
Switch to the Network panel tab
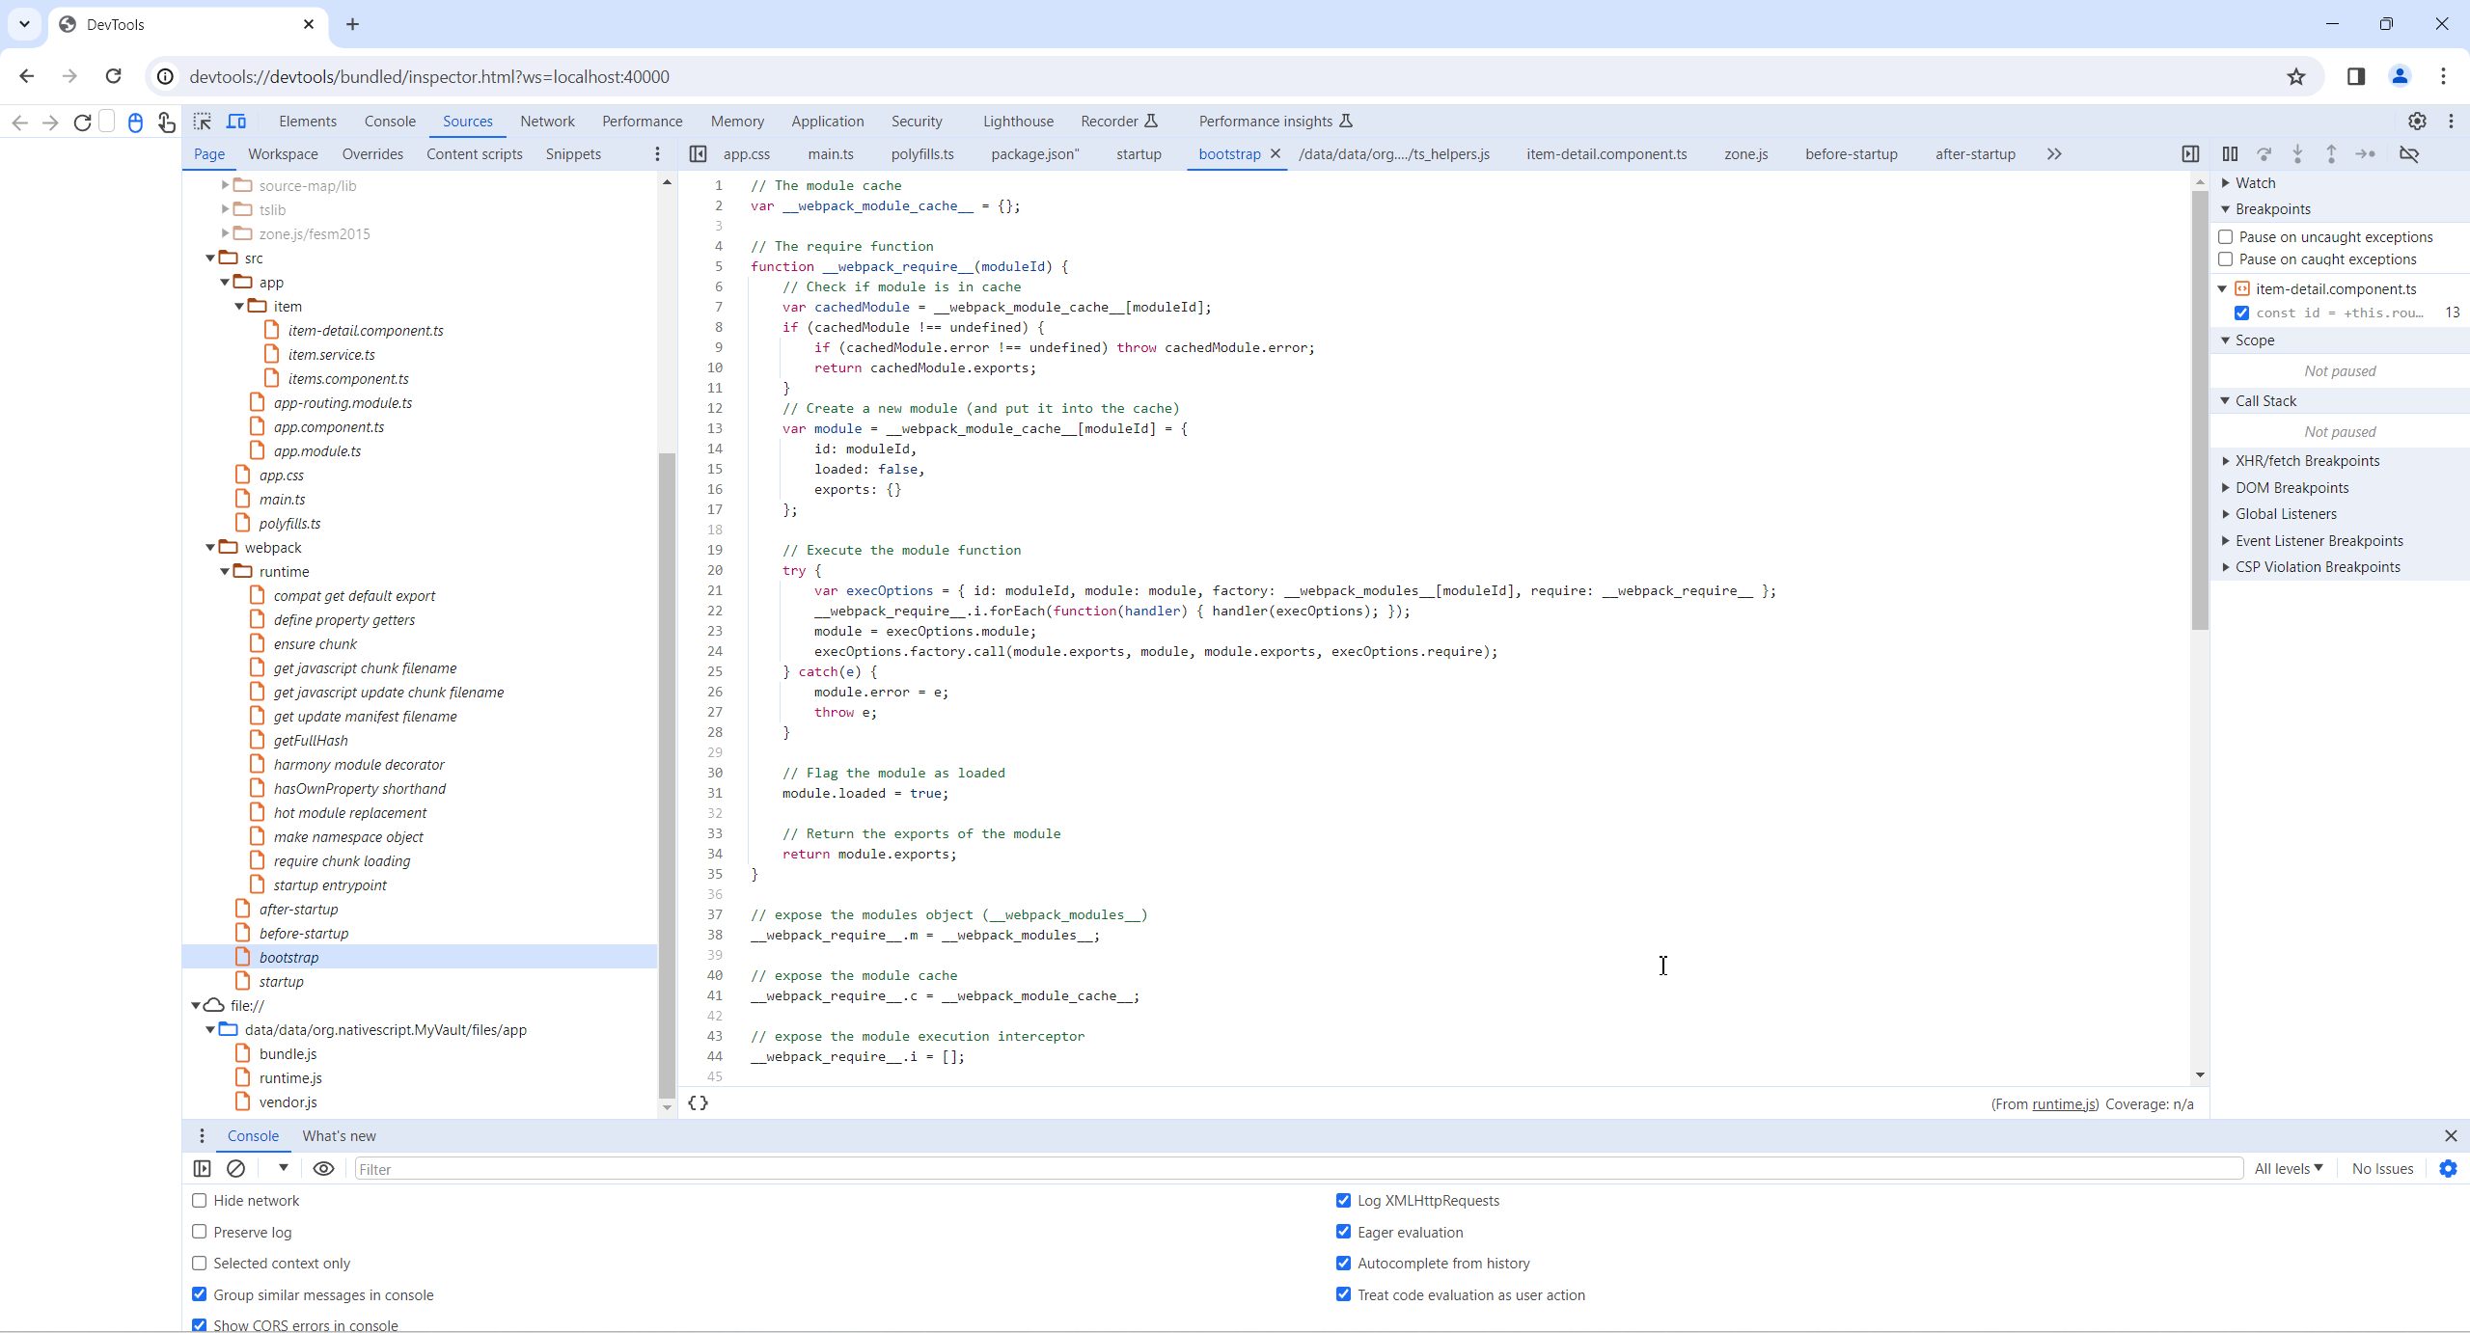[547, 122]
